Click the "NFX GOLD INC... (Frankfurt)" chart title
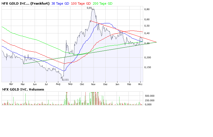Screen dimensions: 213x137 click(x=25, y=3)
